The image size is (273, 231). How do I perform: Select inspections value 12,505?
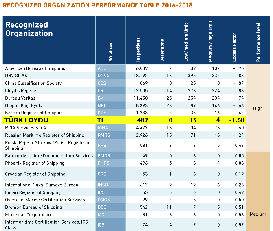[x=141, y=91]
